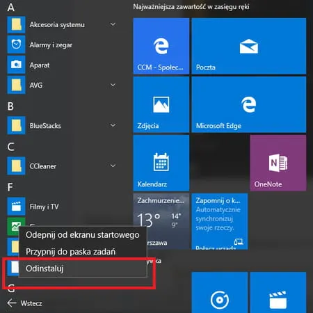Launch the Microsoft Edge tile
This screenshot has width=313, height=313.
point(249,104)
